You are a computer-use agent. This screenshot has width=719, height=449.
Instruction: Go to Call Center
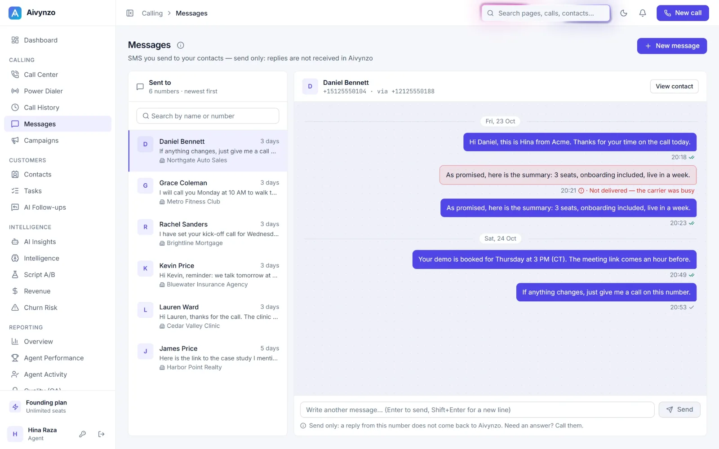pyautogui.click(x=58, y=75)
